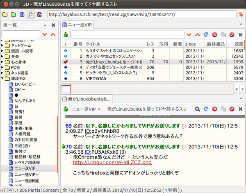Click the go arrow beside the URL bar
This screenshot has width=246, height=193.
point(241,14)
